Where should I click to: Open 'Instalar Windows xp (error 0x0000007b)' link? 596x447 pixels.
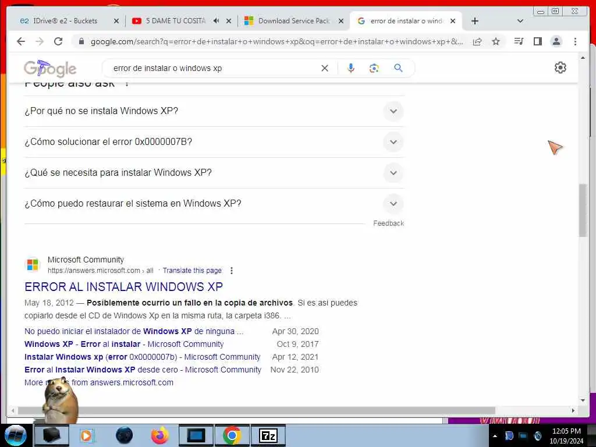click(142, 357)
